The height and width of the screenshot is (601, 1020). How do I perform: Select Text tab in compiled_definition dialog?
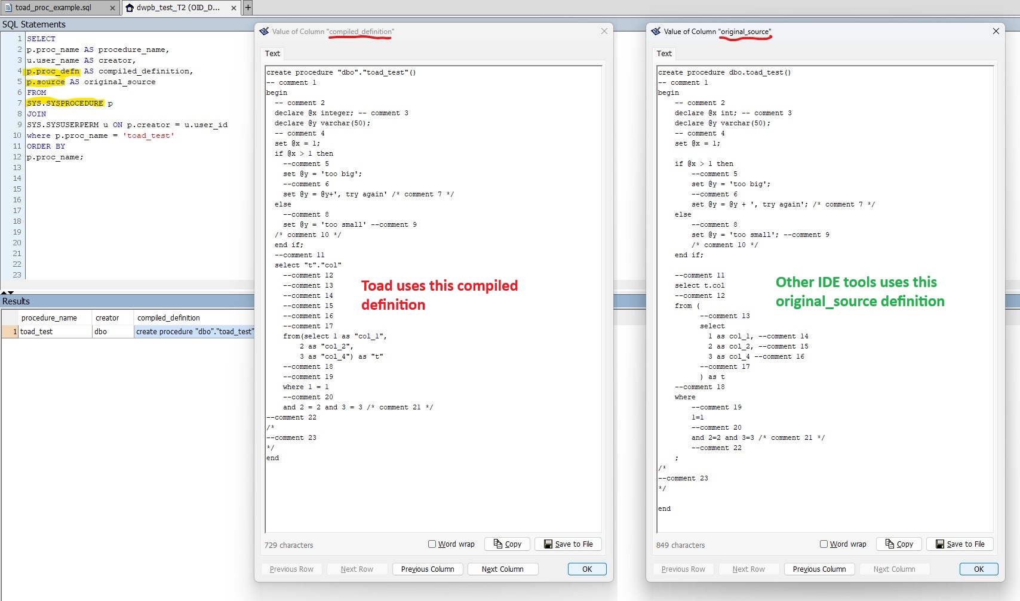click(x=272, y=53)
